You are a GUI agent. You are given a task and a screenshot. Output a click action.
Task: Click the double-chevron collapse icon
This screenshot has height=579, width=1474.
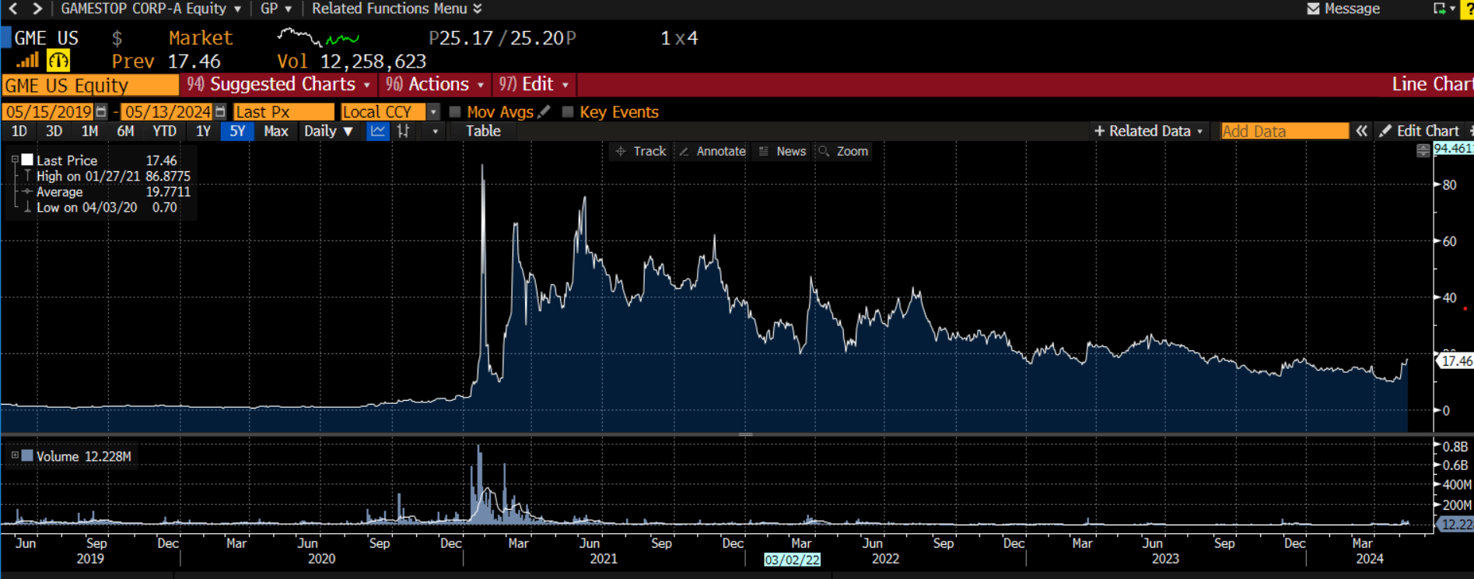coord(1361,131)
